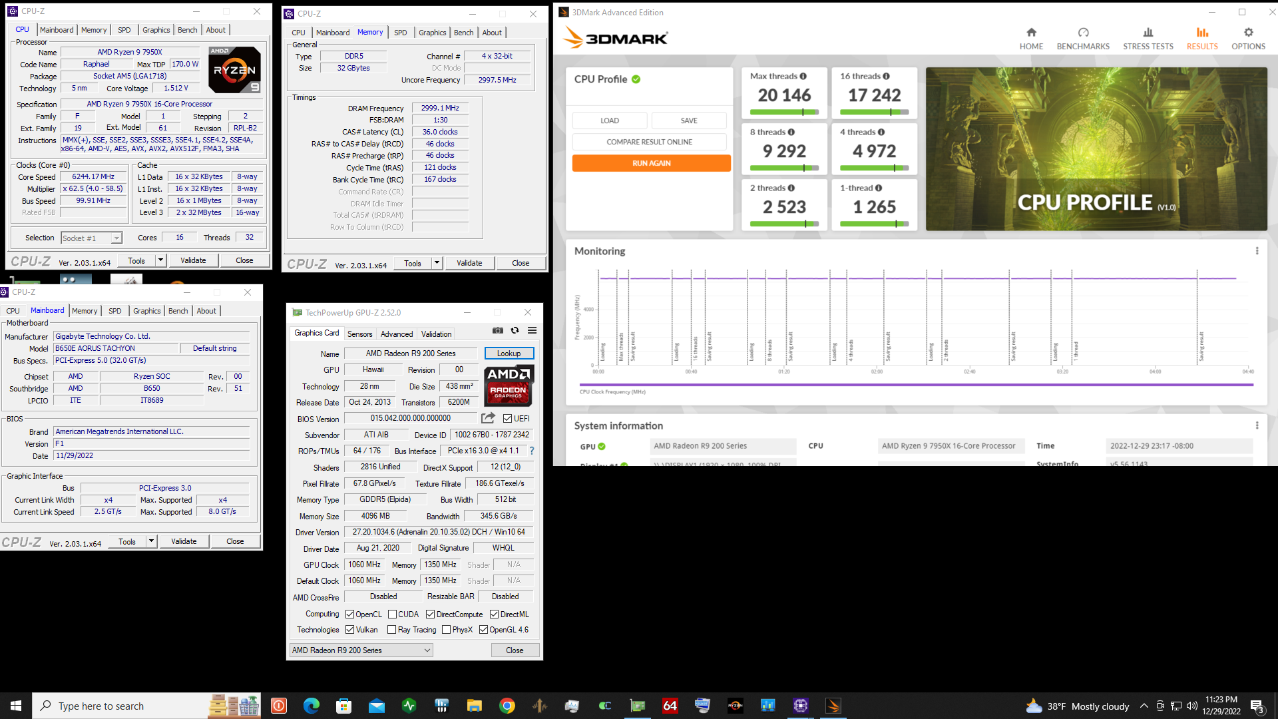Image resolution: width=1278 pixels, height=719 pixels.
Task: Click Bus Interface question mark in GPU-Z
Action: (x=532, y=451)
